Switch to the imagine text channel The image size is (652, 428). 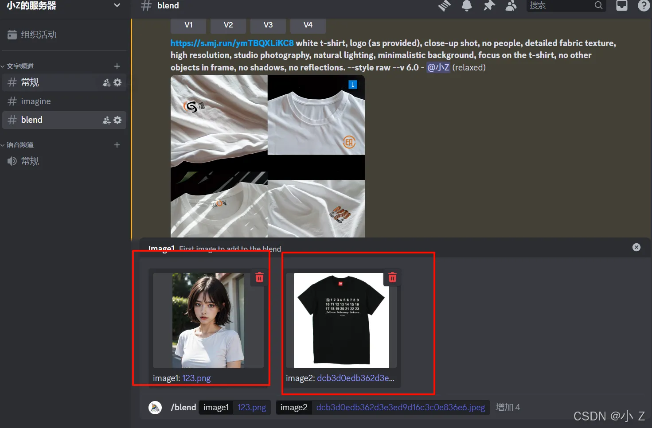click(x=36, y=101)
